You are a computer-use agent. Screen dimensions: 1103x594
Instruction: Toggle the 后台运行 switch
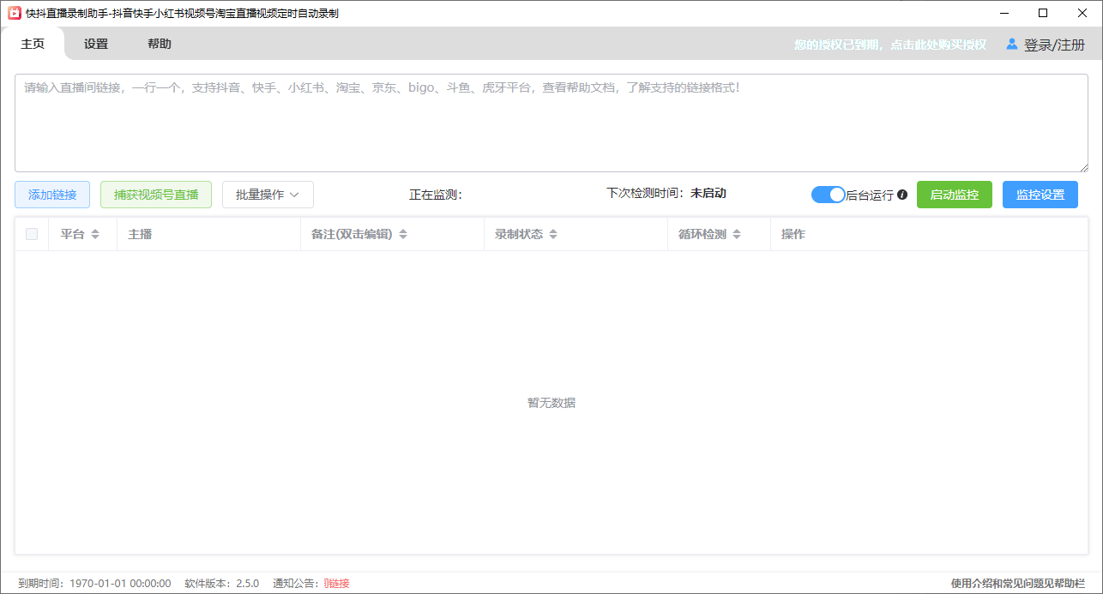tap(829, 195)
